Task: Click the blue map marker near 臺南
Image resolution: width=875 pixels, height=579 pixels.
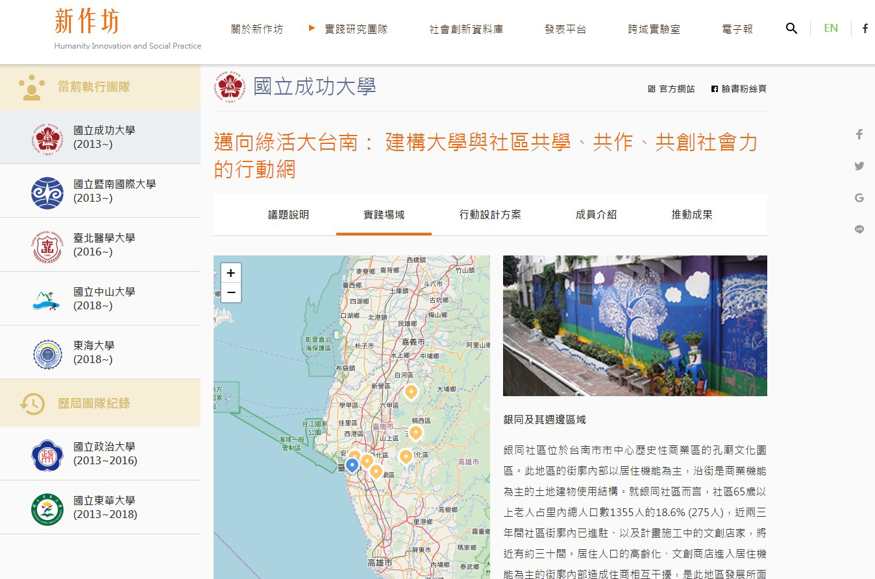Action: (x=352, y=466)
